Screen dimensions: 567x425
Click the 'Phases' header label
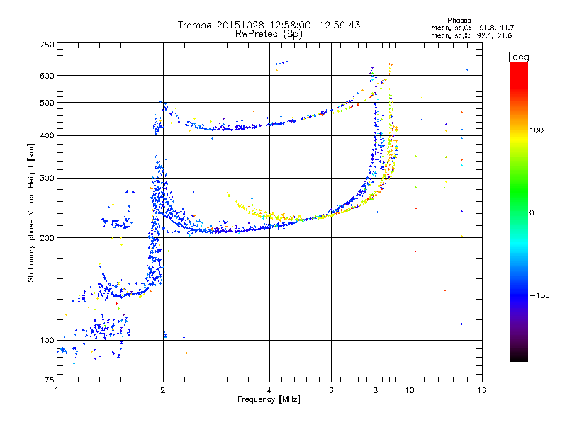459,21
